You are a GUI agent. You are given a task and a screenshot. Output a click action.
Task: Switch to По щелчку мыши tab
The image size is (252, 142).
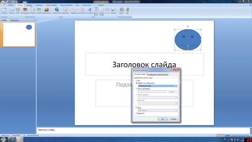140,75
